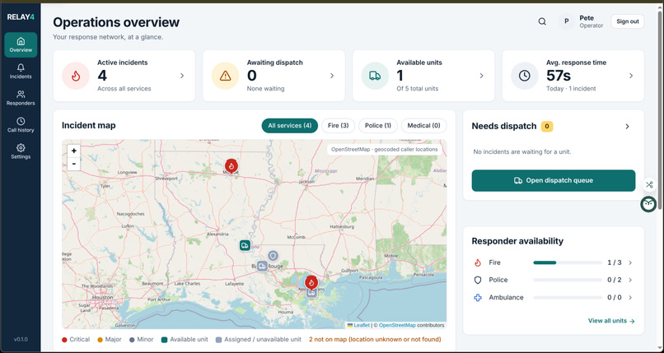Viewport: 664px width, 353px height.
Task: Click the Critical red legend dot
Action: coord(65,340)
